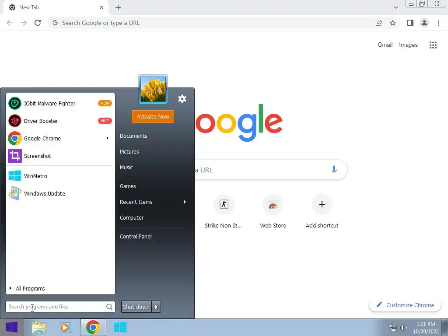Open media player from taskbar
Image resolution: width=448 pixels, height=336 pixels.
point(65,327)
